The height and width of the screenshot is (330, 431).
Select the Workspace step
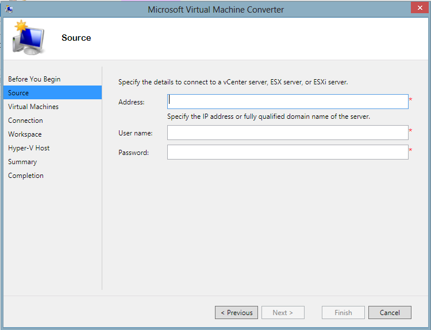25,134
